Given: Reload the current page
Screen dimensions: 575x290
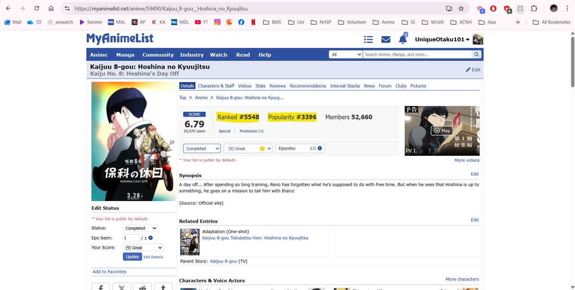Looking at the screenshot, I should point(37,9).
